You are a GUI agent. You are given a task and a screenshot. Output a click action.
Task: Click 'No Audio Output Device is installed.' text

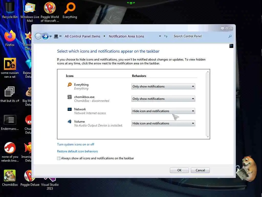[98, 125]
